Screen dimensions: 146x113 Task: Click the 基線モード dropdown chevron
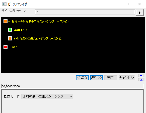(71, 96)
